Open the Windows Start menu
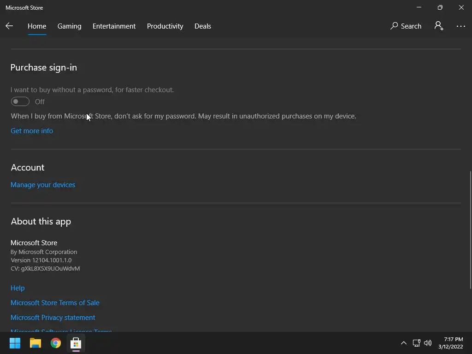472x354 pixels. click(x=15, y=343)
